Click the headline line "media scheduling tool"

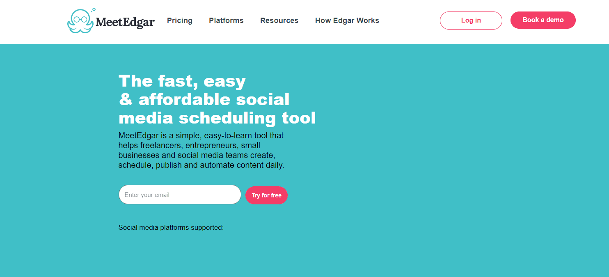(x=217, y=118)
